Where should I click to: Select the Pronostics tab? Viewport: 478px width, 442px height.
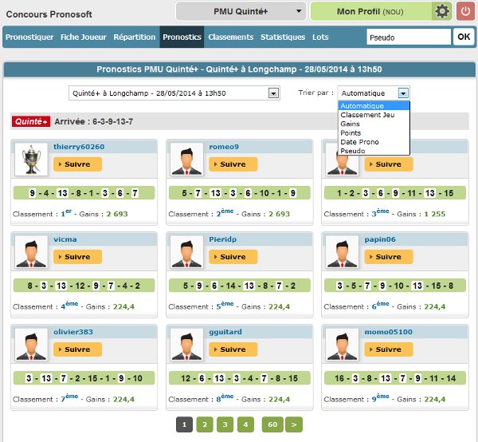[x=182, y=37]
